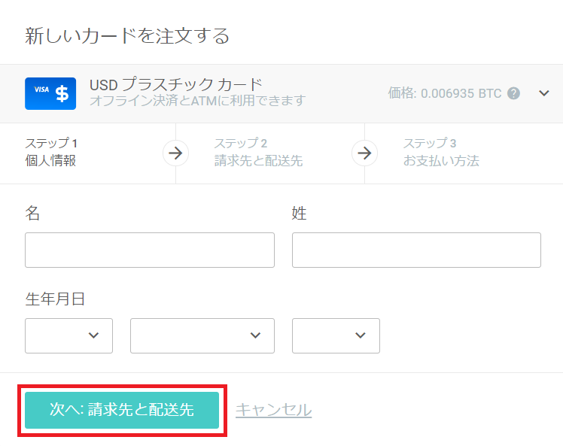This screenshot has width=563, height=446.
Task: Click arrow icon between step 1 and 2
Action: [x=175, y=153]
